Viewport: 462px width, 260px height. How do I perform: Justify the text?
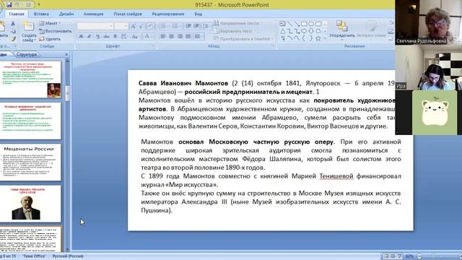(188, 37)
